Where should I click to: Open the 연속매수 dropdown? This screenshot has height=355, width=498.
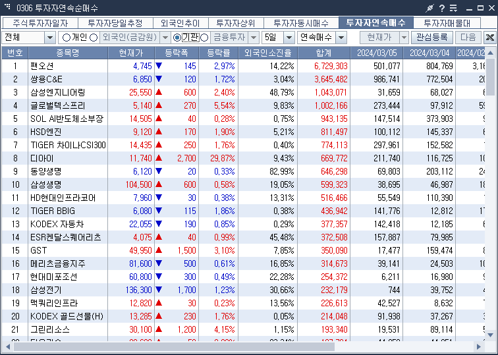click(x=341, y=38)
